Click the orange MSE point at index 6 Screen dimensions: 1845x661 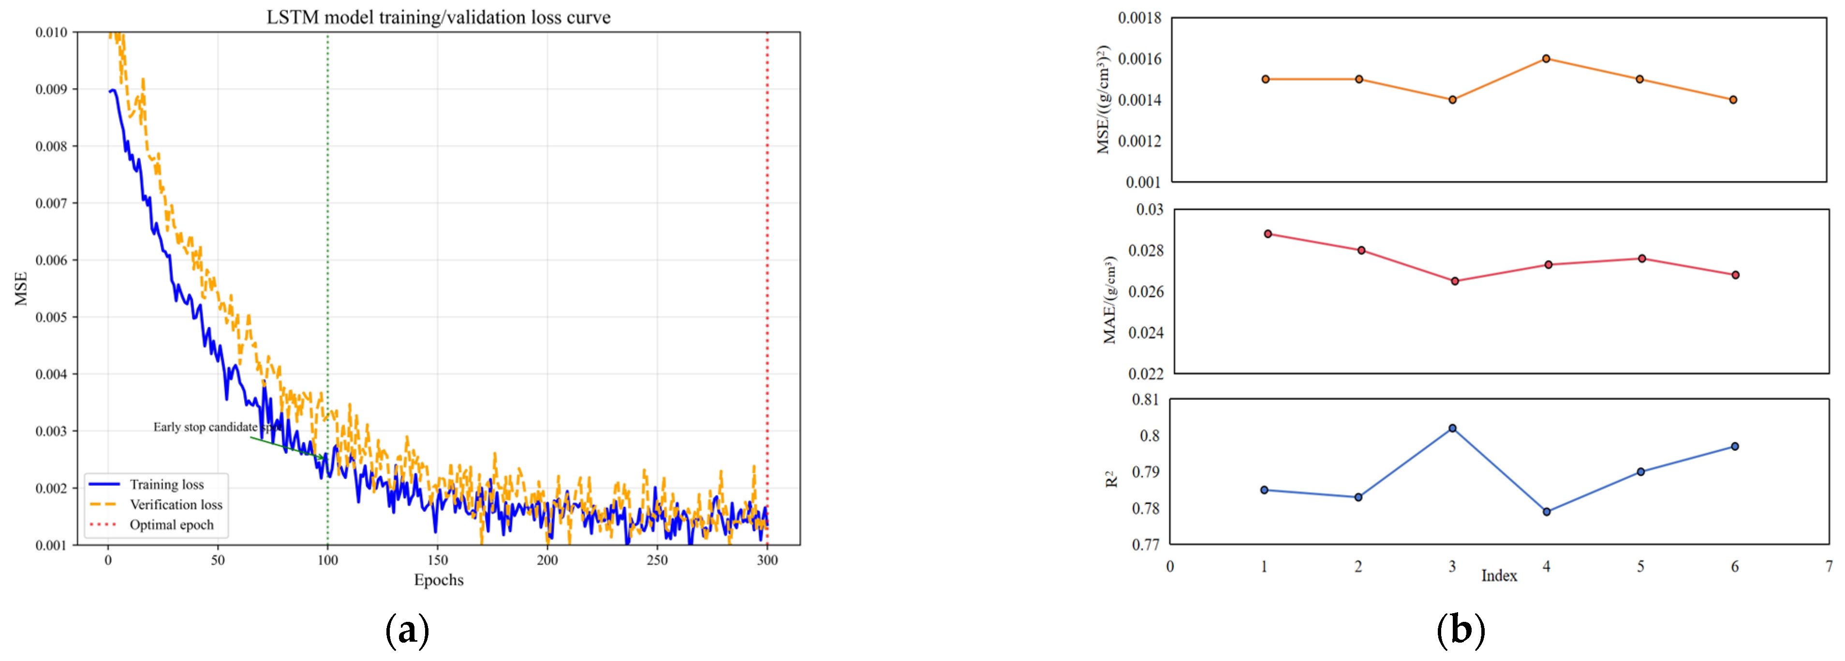pos(1733,100)
